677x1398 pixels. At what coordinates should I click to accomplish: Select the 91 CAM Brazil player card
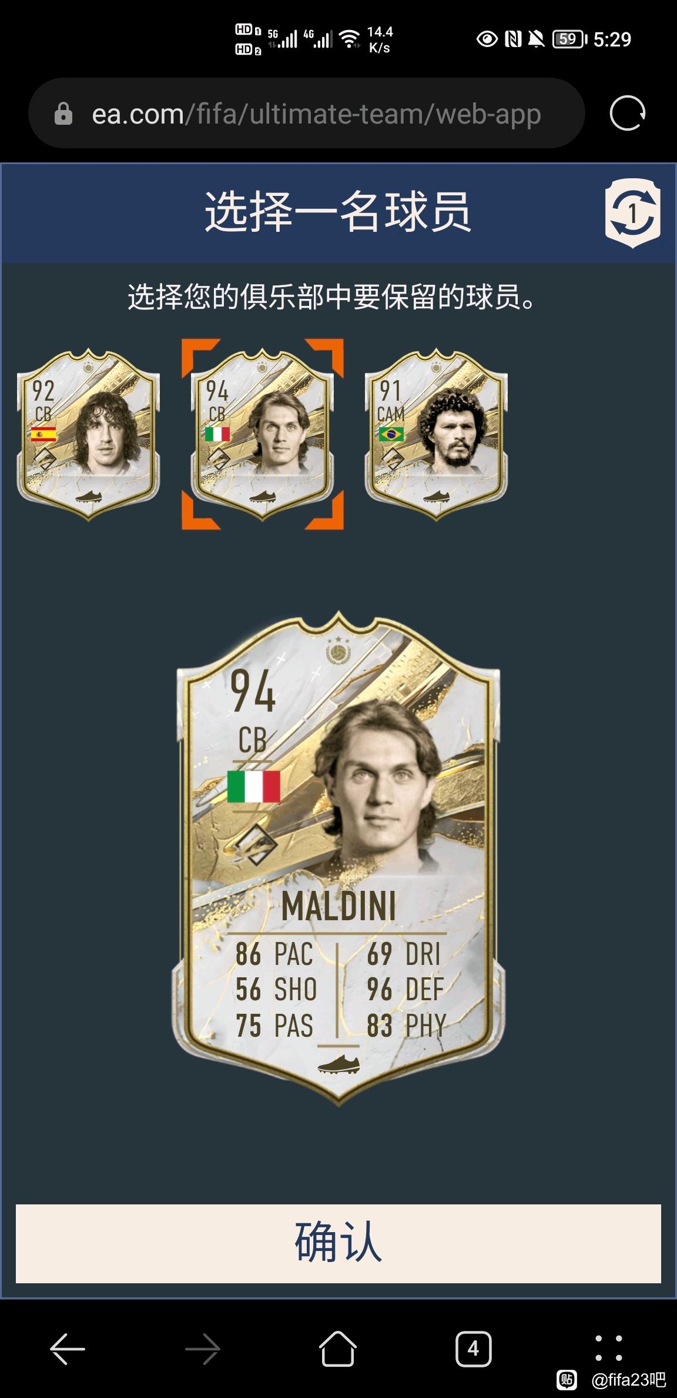pyautogui.click(x=436, y=435)
